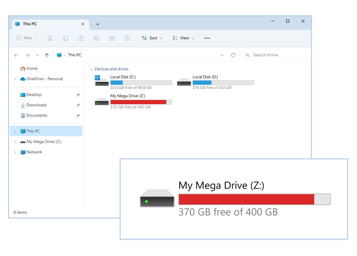The height and width of the screenshot is (256, 357).
Task: Click the Share icon in toolbar
Action: (112, 38)
